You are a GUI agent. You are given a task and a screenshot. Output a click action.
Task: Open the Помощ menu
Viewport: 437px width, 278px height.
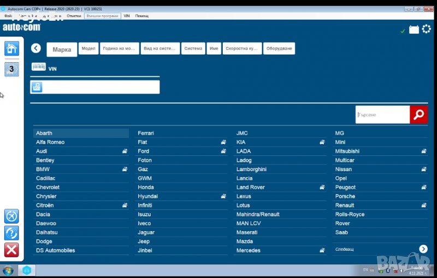(141, 16)
